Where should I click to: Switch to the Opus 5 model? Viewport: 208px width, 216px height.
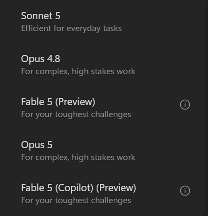(103, 151)
